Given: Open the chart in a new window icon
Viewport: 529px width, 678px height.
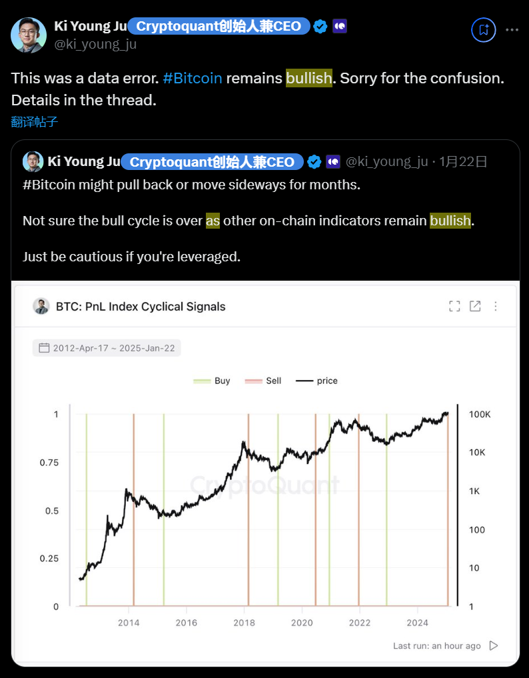Looking at the screenshot, I should [475, 306].
